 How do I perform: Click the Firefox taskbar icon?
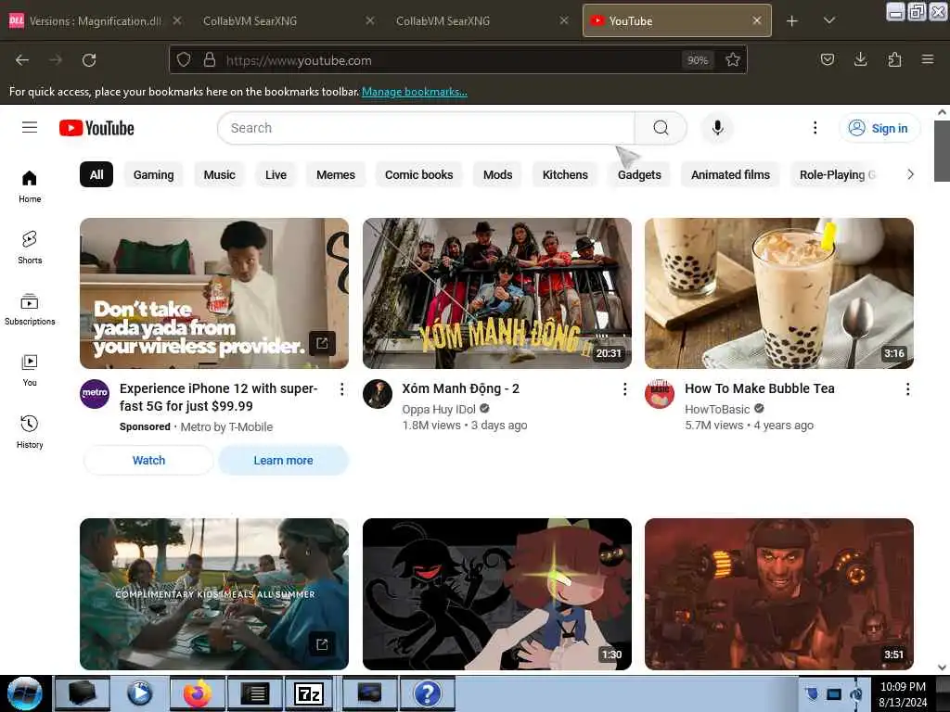(198, 693)
